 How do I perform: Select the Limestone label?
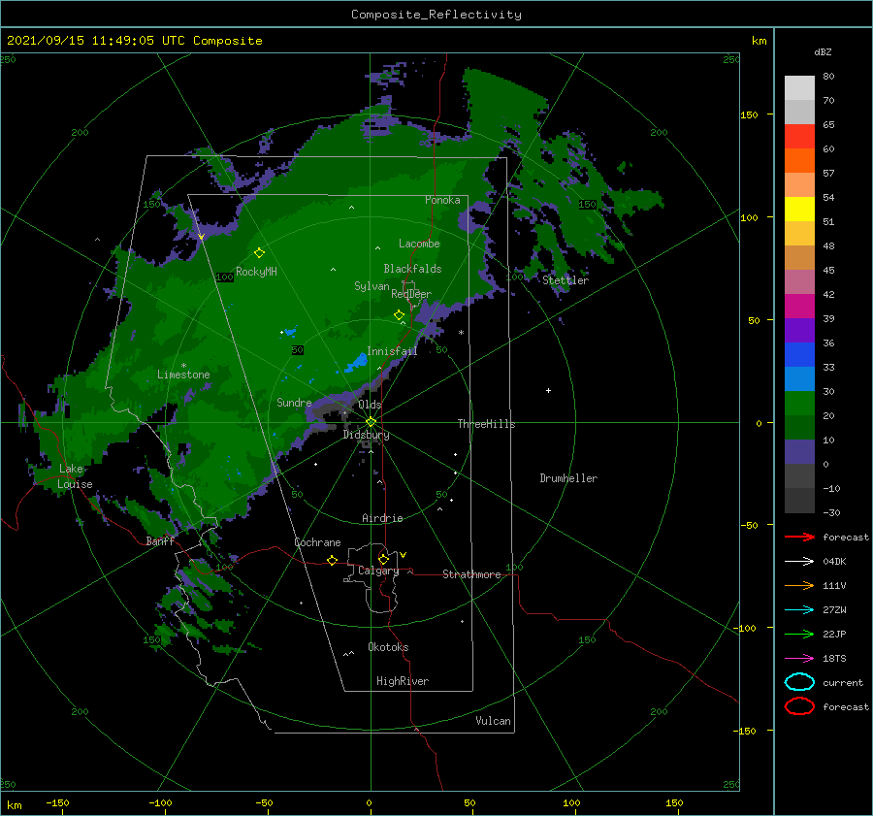pos(183,375)
